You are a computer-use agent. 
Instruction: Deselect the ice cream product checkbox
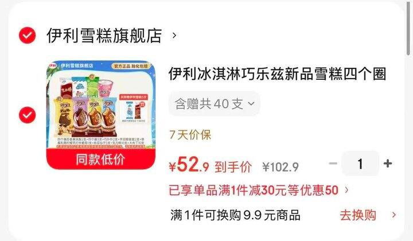(x=27, y=115)
